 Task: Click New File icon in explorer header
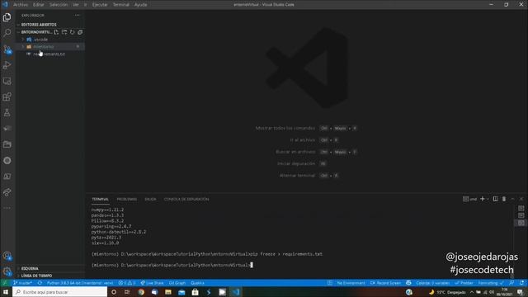click(56, 32)
